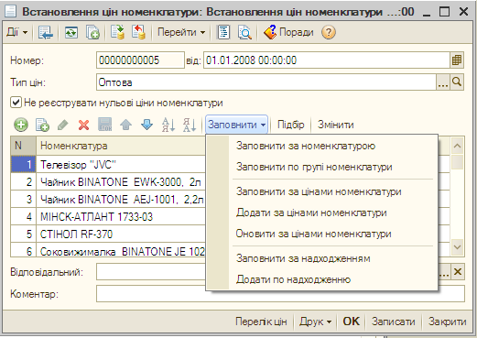Click the document icon with red arrow and coins
Screen dimensions: 477x338
138,32
